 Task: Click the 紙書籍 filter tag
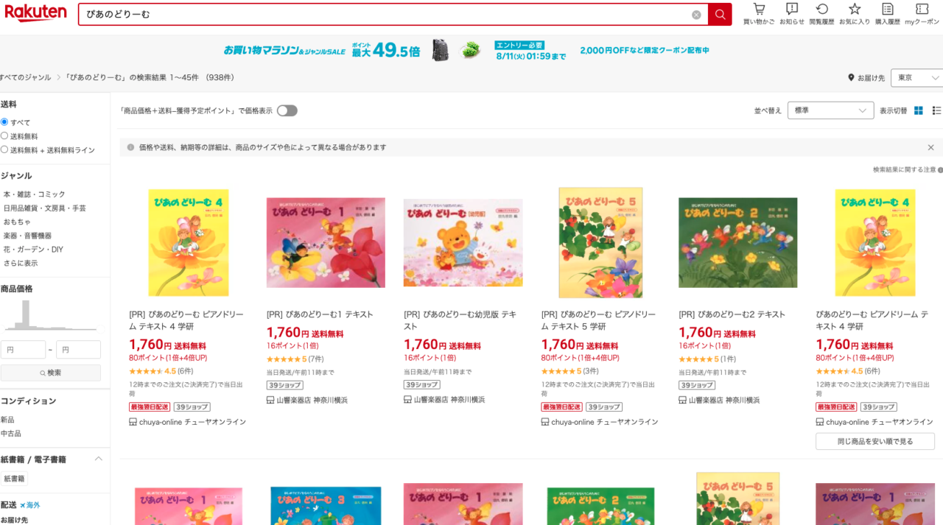(x=14, y=479)
